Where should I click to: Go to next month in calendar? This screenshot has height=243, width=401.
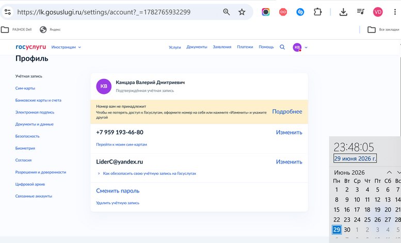click(x=398, y=172)
